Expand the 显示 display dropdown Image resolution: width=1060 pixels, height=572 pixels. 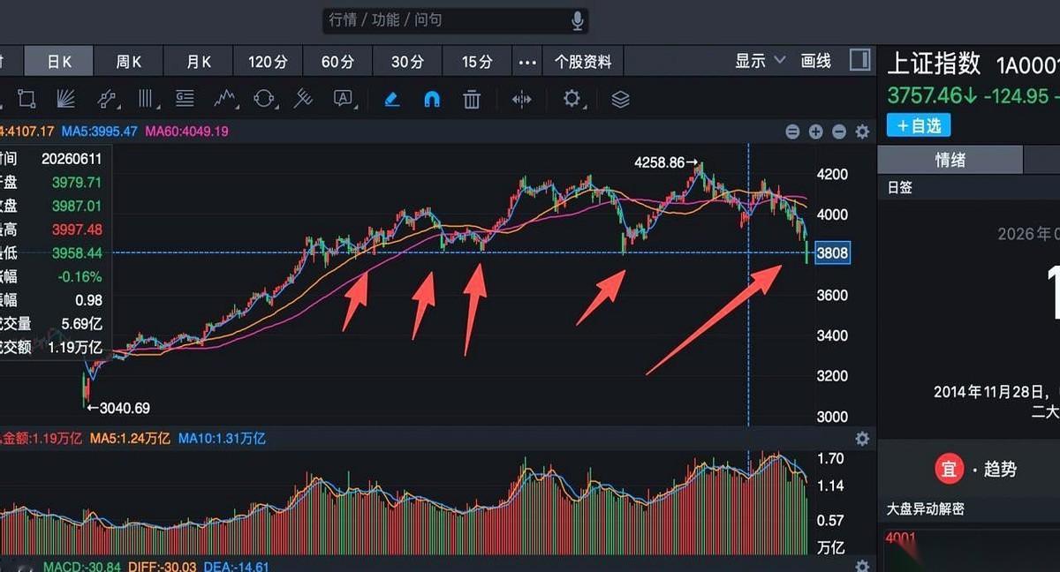(x=760, y=61)
